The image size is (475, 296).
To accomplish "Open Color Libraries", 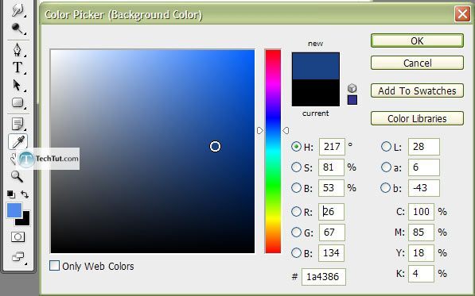I will pyautogui.click(x=417, y=118).
